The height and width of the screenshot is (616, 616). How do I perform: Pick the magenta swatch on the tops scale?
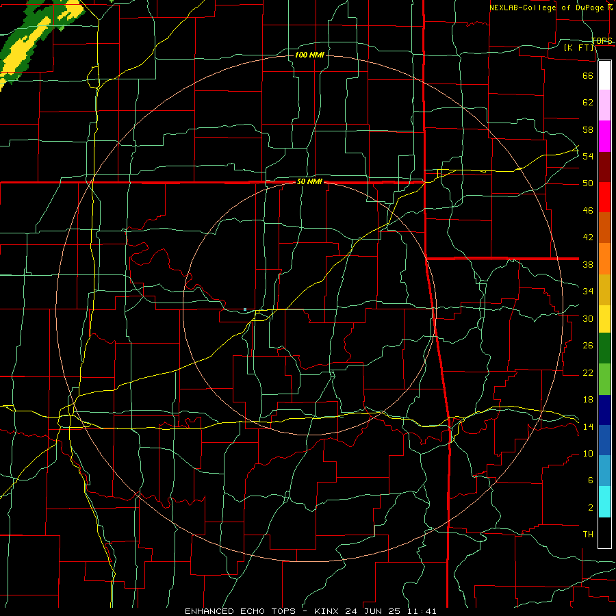[x=604, y=136]
